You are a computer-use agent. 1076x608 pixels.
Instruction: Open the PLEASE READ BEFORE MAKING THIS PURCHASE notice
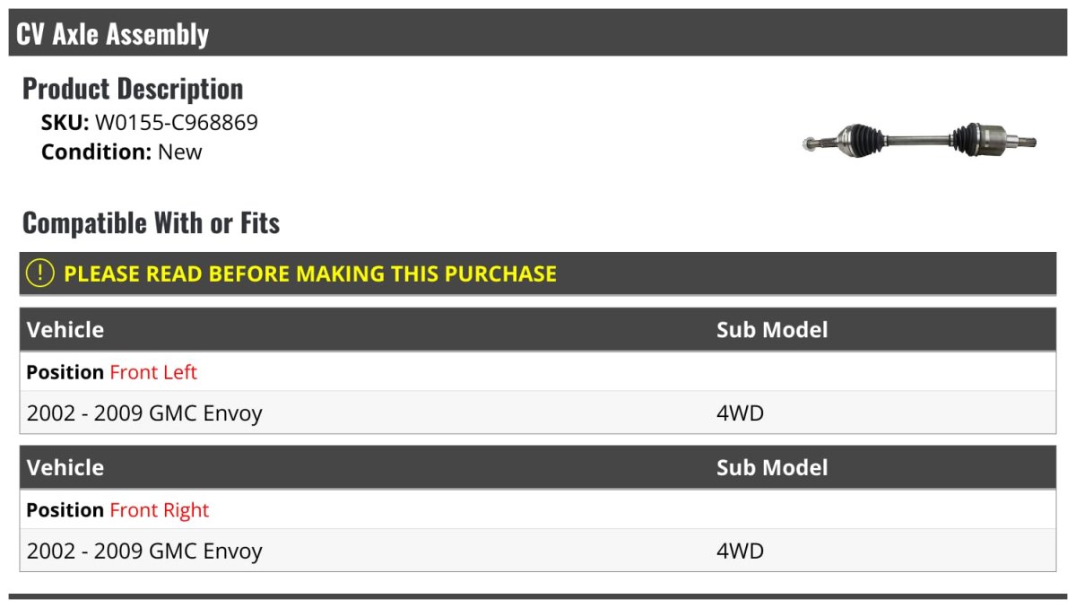[310, 274]
